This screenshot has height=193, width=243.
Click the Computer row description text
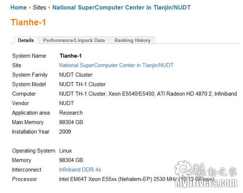pyautogui.click(x=148, y=94)
